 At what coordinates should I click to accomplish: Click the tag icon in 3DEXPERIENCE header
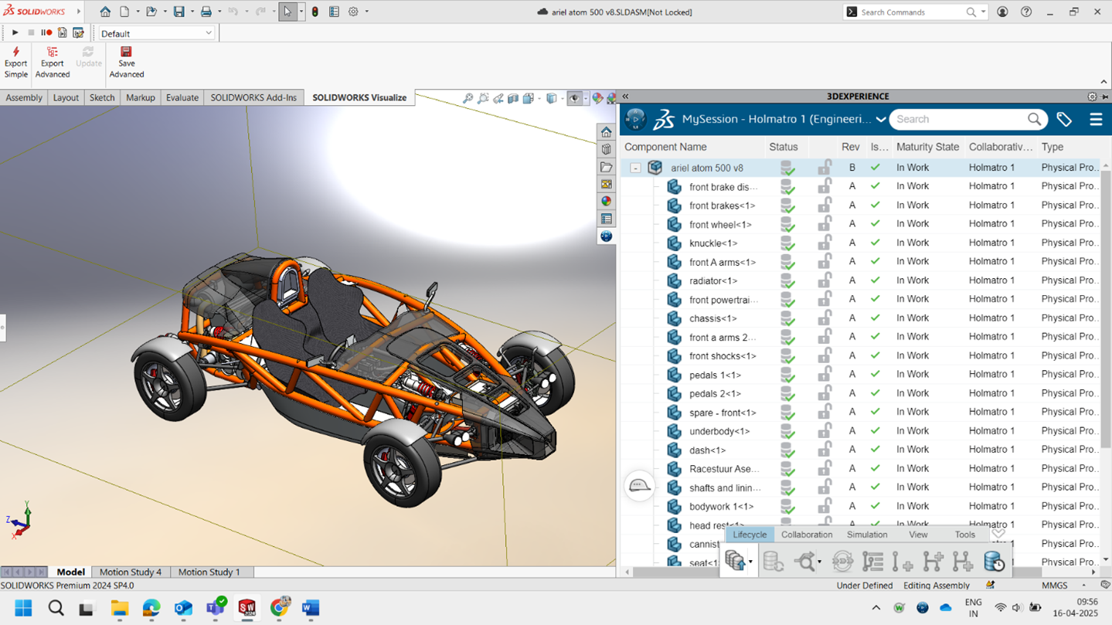point(1064,119)
